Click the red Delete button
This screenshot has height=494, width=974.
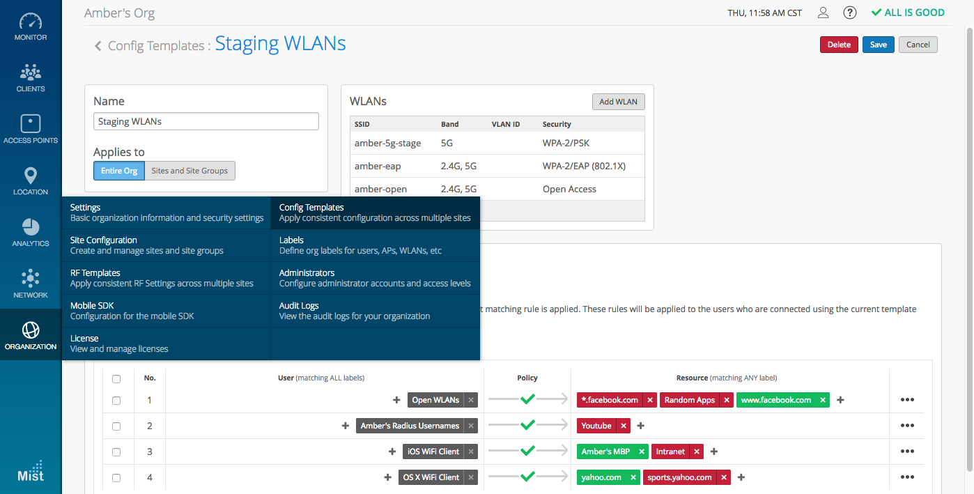(x=839, y=45)
